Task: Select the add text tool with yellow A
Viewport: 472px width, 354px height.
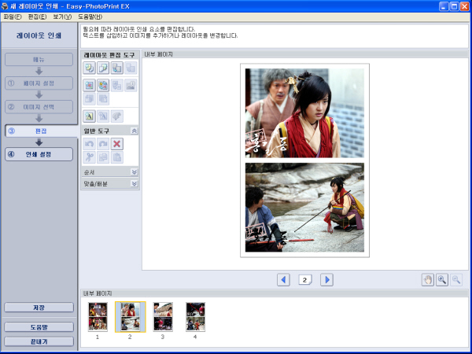Action: point(89,116)
